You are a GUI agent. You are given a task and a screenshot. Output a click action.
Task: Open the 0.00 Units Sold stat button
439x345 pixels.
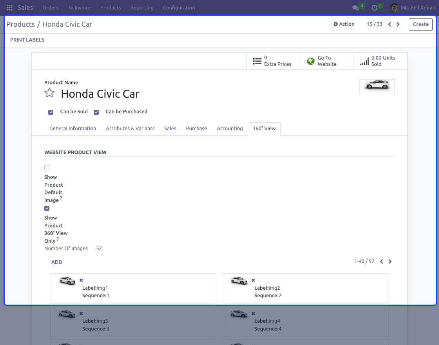pos(380,61)
